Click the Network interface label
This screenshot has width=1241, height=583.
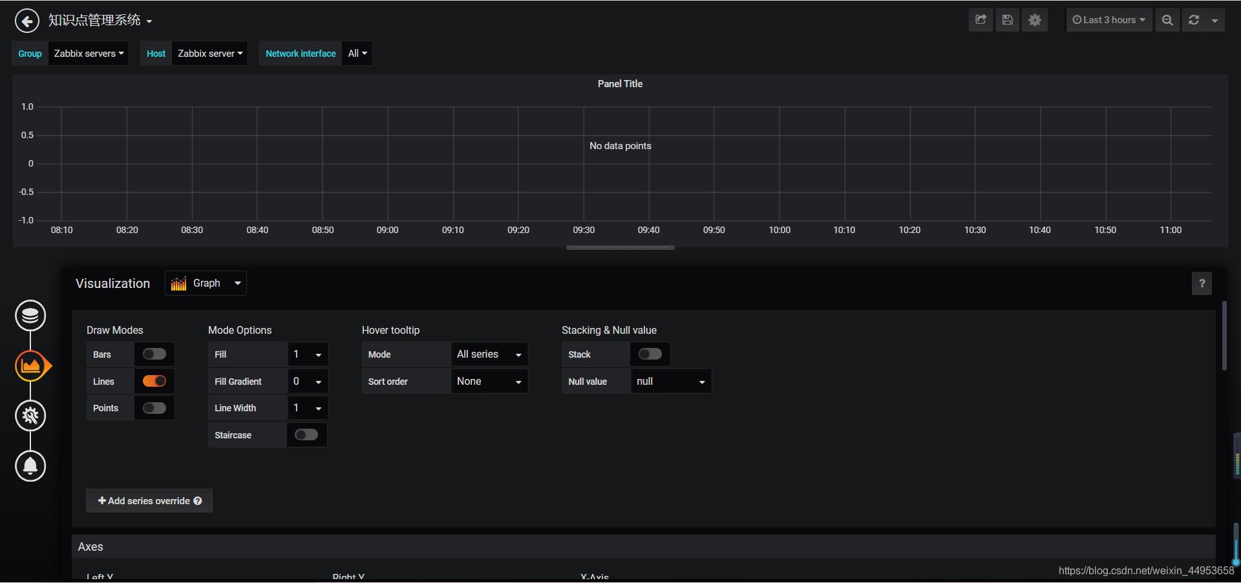pyautogui.click(x=301, y=54)
